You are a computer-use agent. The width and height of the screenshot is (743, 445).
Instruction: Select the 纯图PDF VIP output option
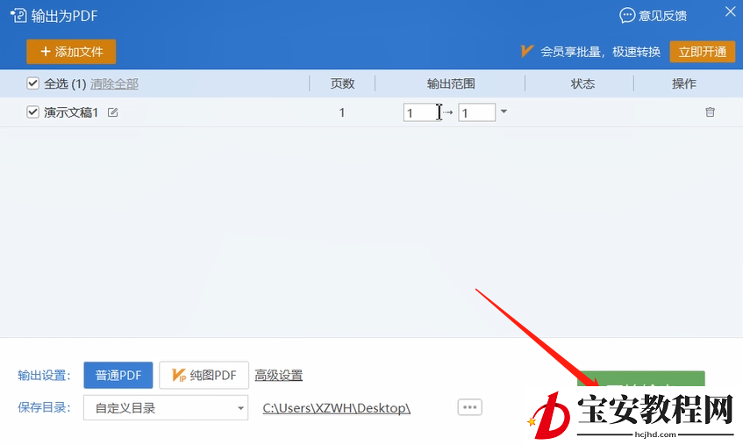[204, 376]
